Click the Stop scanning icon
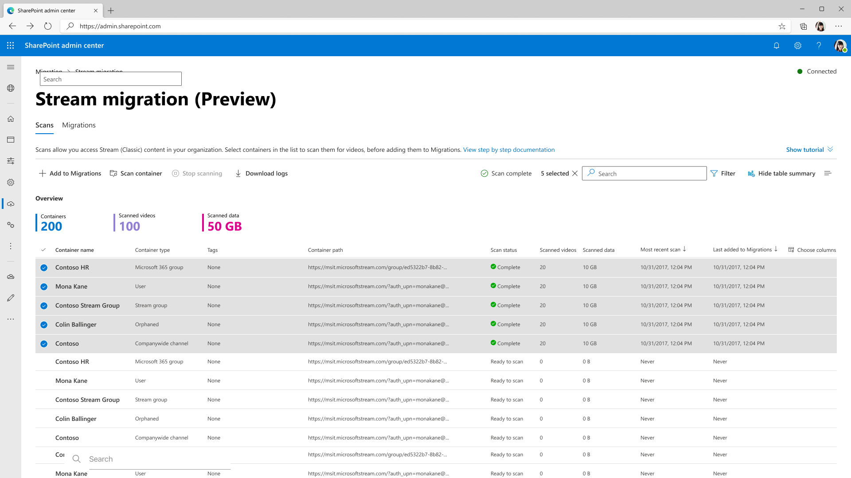The height and width of the screenshot is (478, 851). pos(176,173)
